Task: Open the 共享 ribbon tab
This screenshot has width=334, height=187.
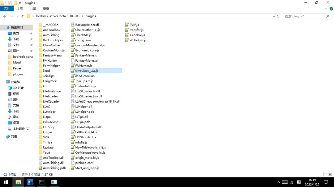Action: pos(33,9)
